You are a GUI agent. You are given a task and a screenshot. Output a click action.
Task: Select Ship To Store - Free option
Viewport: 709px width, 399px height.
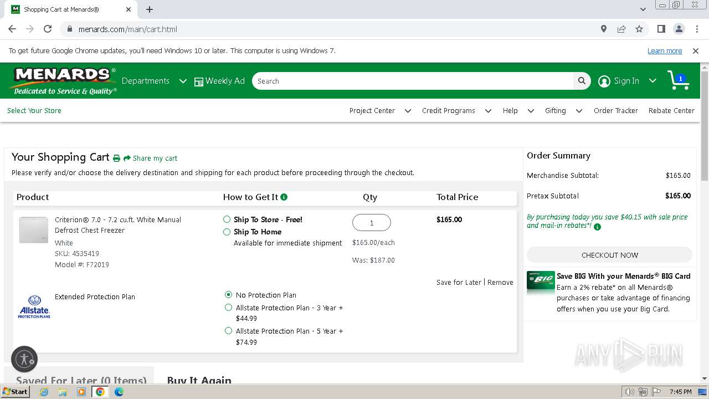pos(227,219)
